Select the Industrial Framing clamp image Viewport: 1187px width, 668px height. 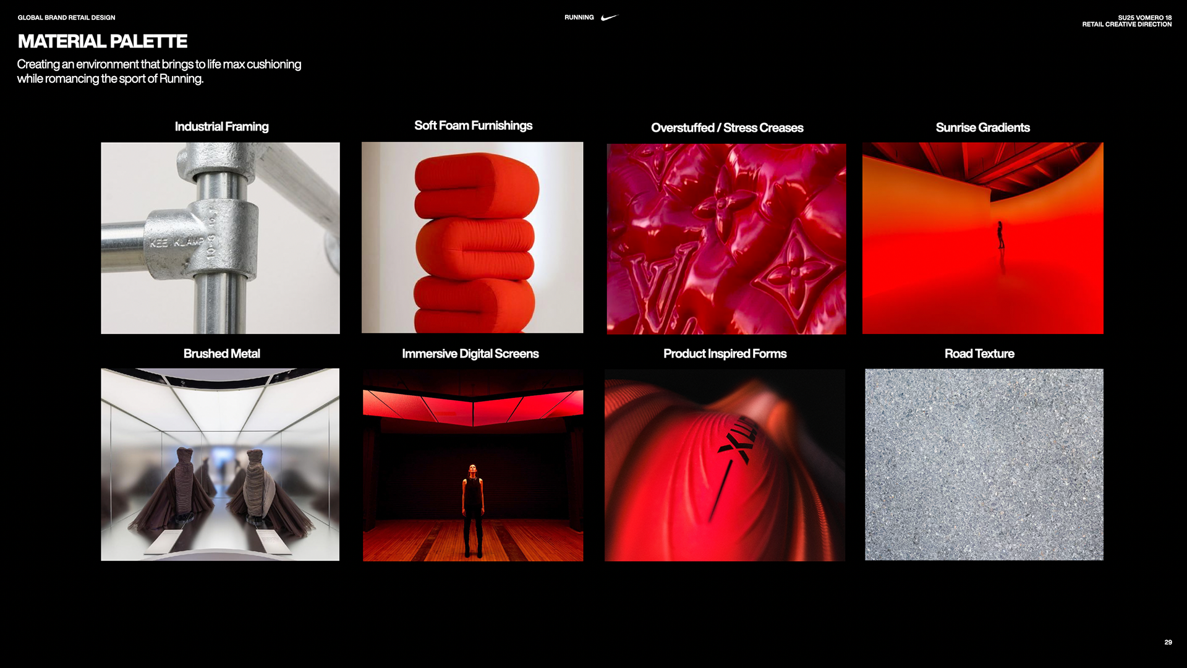(220, 238)
